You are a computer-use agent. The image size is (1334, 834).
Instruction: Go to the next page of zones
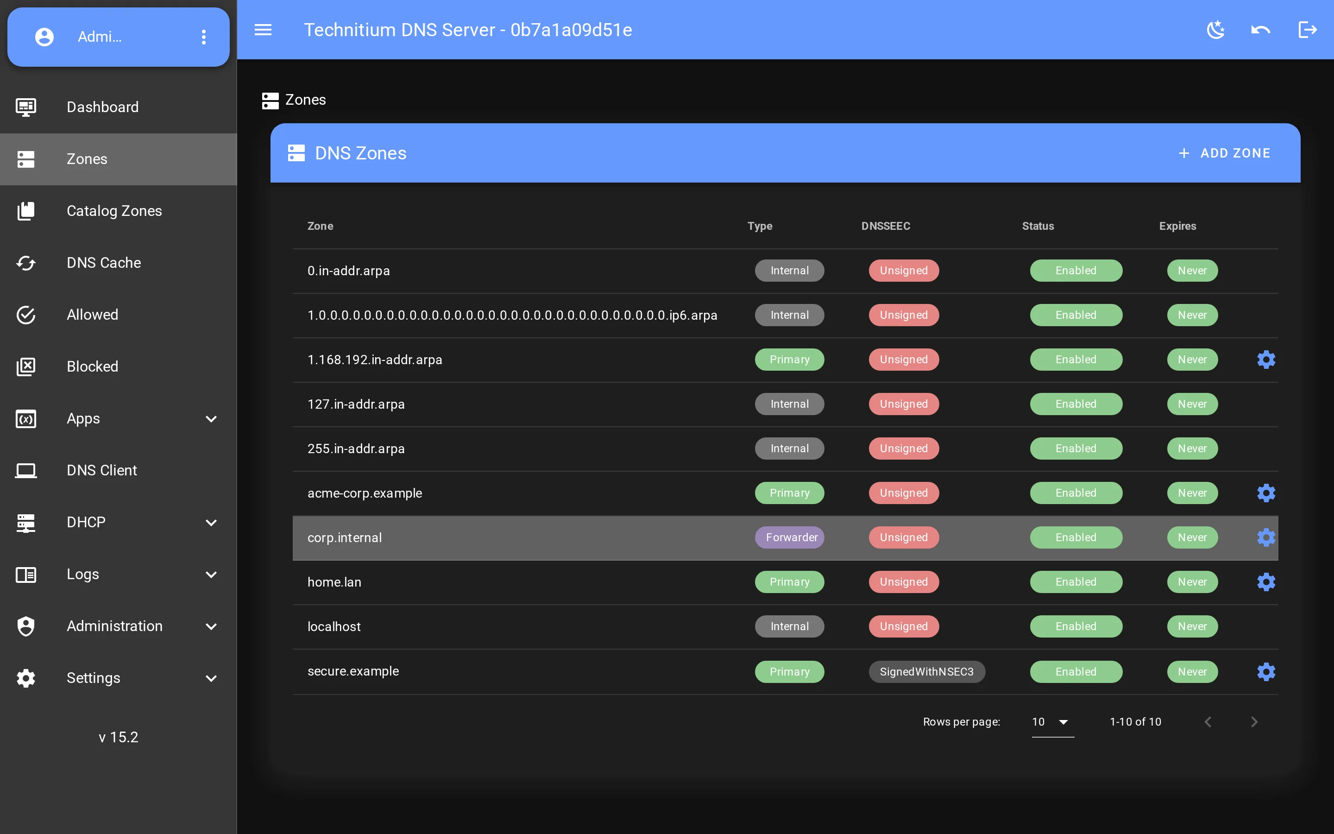pos(1254,722)
